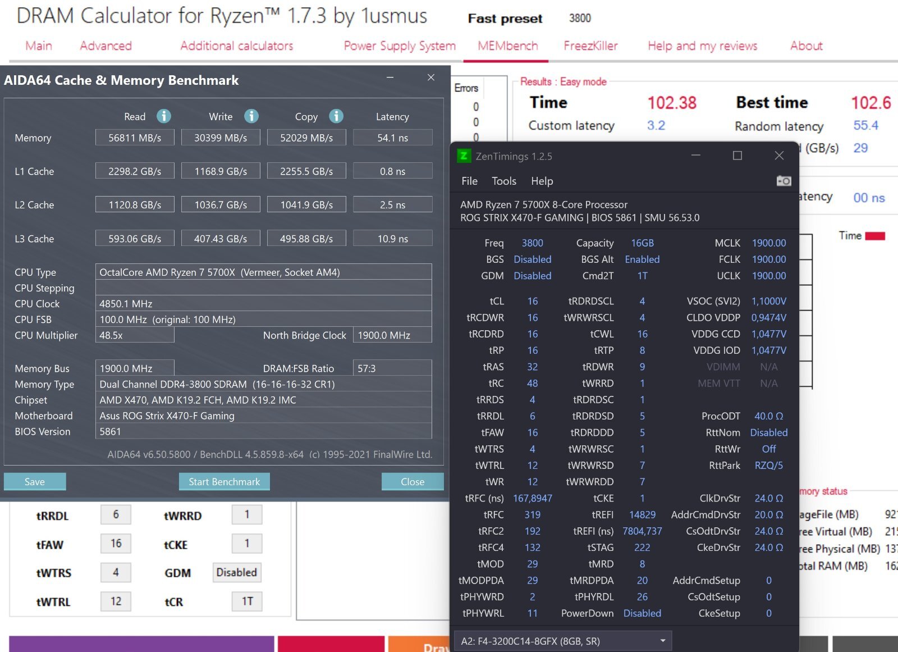898x652 pixels.
Task: Click the Close button in AIDA64
Action: tap(413, 481)
